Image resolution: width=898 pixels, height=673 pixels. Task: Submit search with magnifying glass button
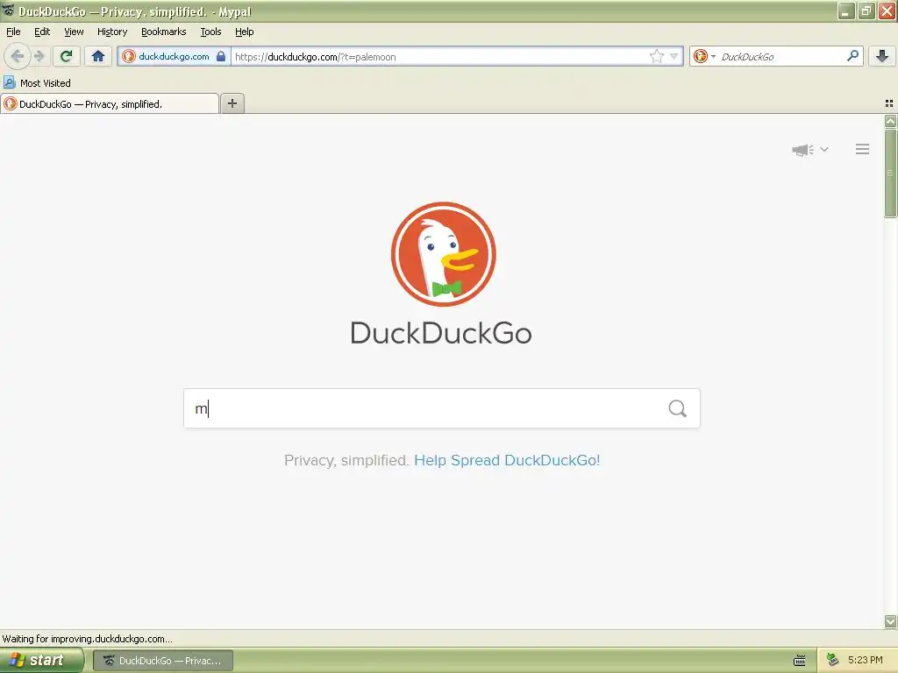pos(678,408)
